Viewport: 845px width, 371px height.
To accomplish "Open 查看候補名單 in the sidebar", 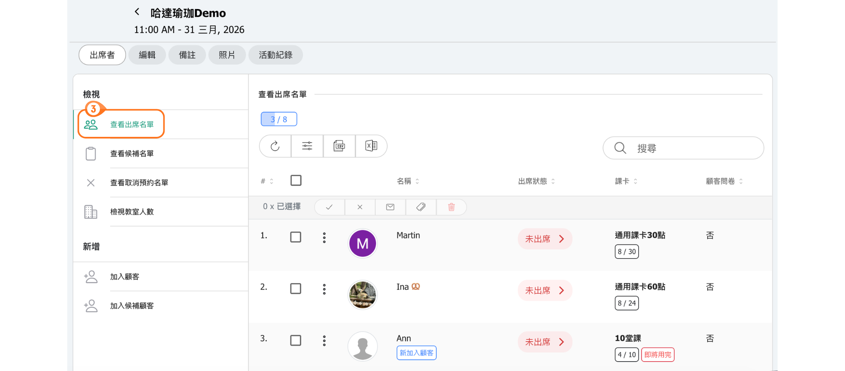I will 132,154.
